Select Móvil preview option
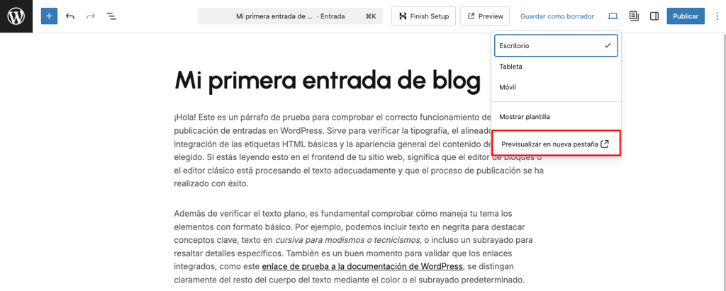Screen dimensions: 726x291 click(x=556, y=87)
